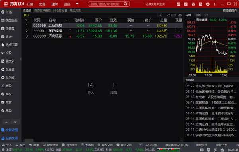Click the 买入 buy icon
239x152 pixels.
point(7,145)
